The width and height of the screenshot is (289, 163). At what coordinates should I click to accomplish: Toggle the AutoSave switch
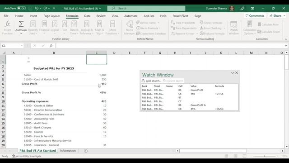click(x=21, y=8)
